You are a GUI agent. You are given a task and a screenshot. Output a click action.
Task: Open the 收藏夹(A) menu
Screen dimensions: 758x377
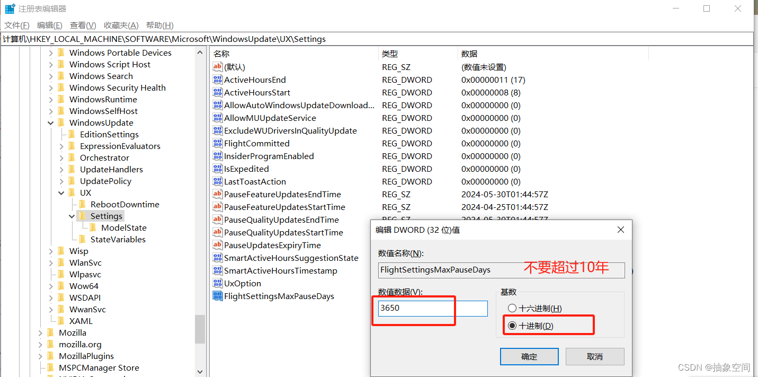click(x=121, y=25)
